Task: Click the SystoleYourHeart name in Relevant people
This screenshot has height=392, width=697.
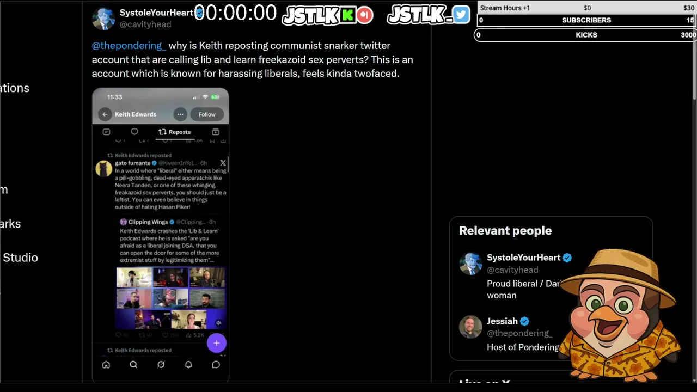Action: (523, 258)
